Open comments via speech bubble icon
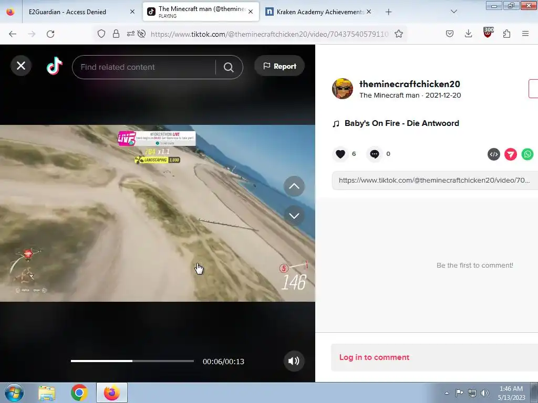 tap(374, 154)
